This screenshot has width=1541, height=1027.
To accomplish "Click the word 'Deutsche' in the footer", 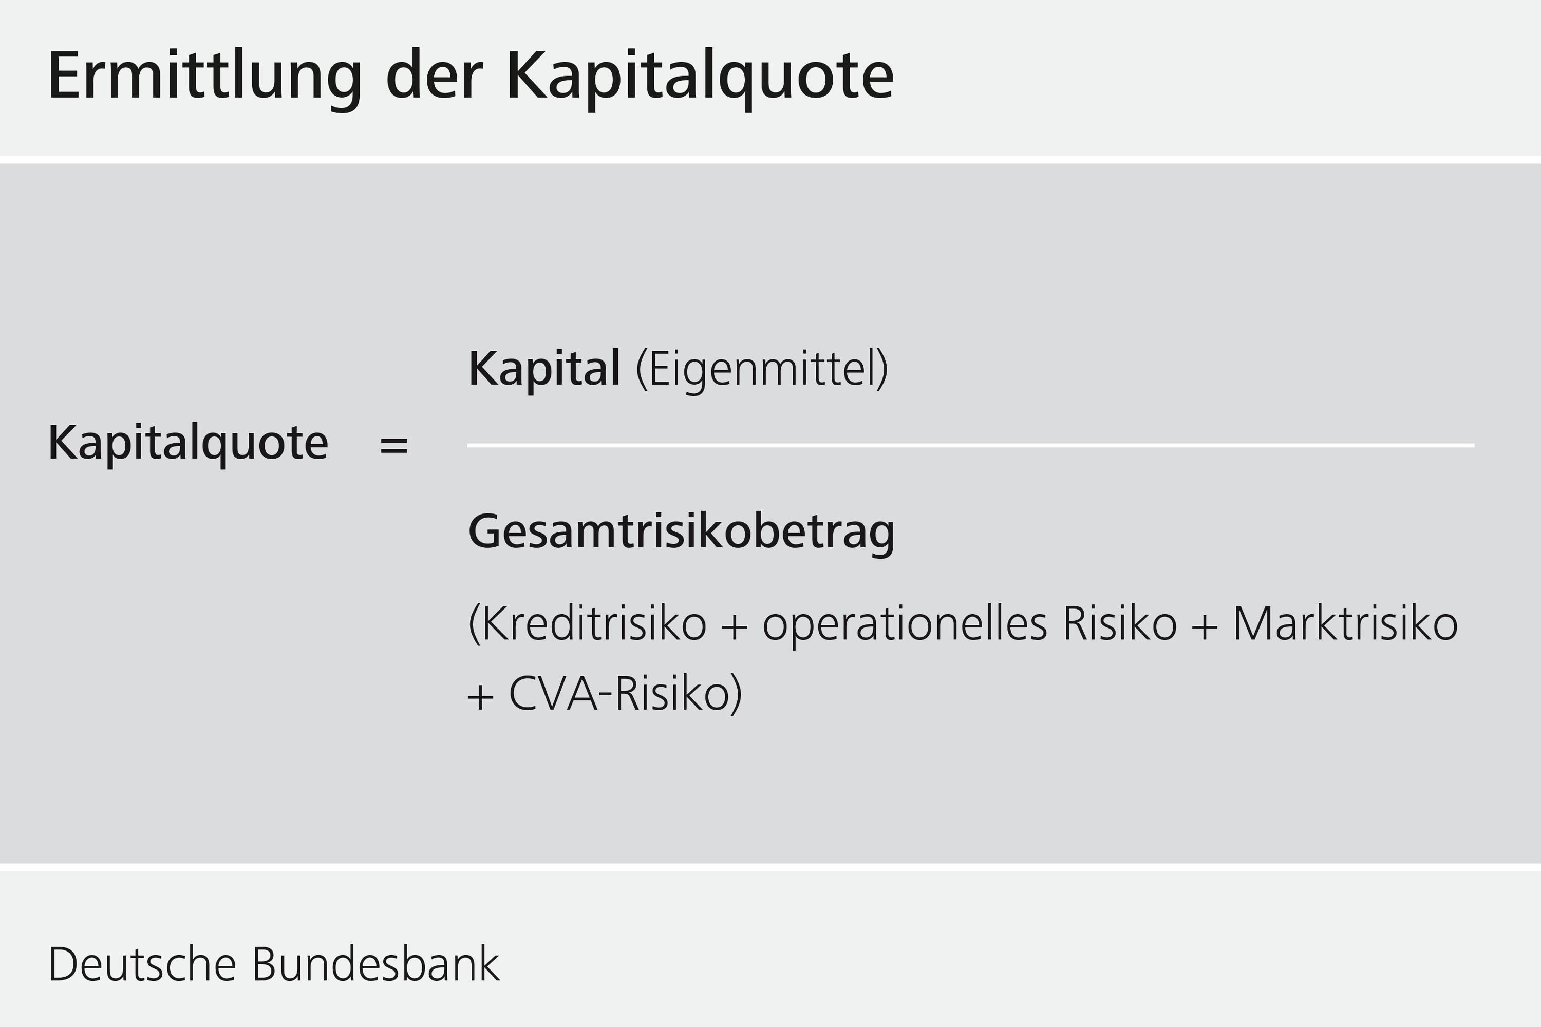I will tap(142, 965).
